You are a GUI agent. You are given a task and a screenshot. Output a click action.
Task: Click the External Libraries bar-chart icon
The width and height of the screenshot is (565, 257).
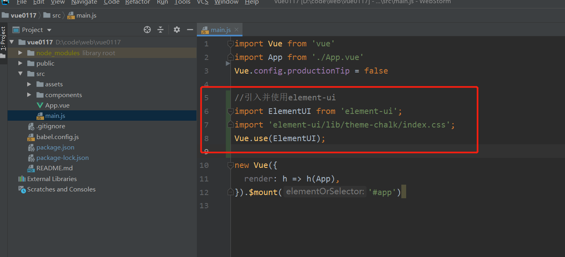click(x=22, y=179)
